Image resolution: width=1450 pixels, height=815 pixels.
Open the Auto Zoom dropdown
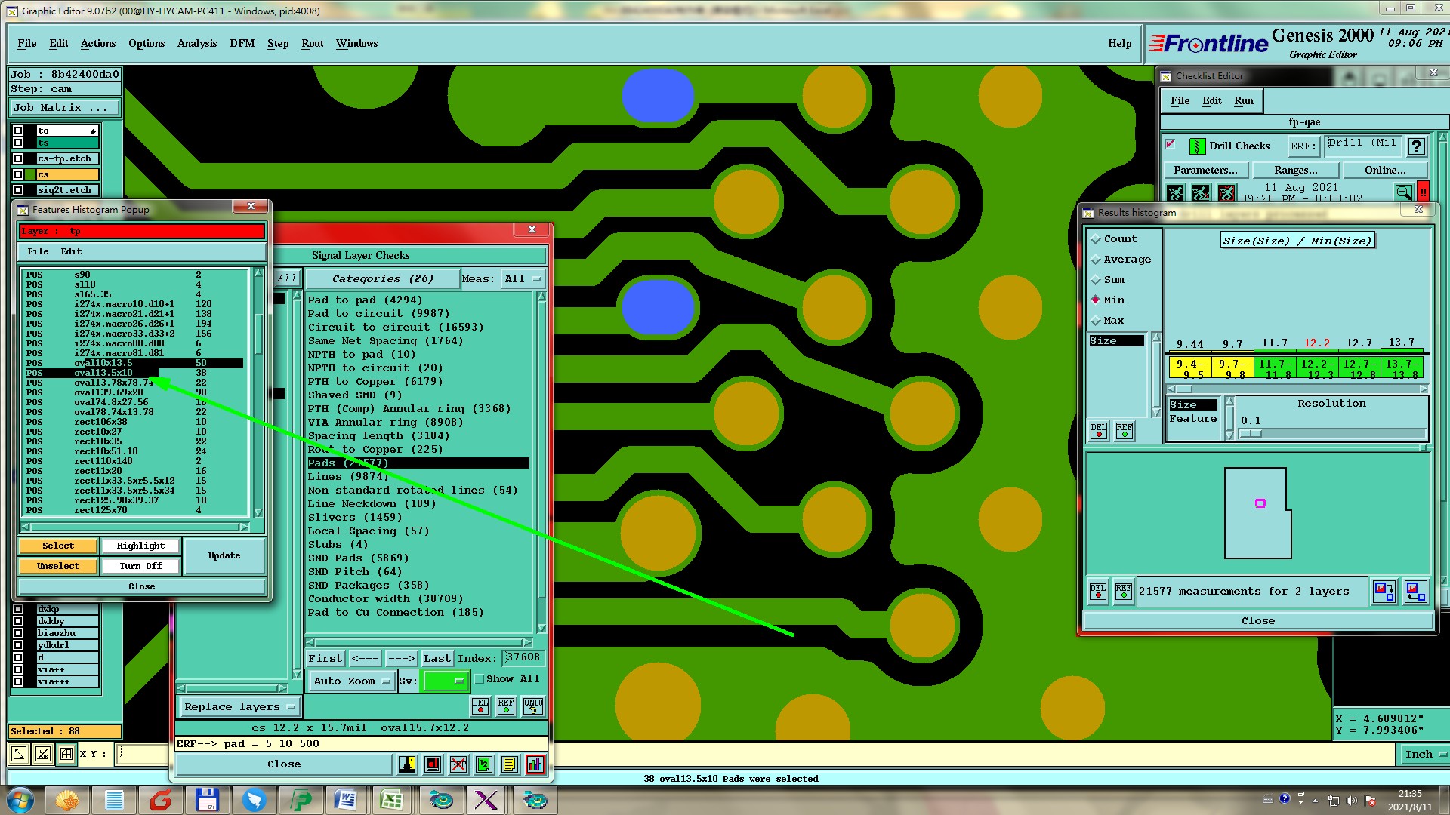point(351,681)
